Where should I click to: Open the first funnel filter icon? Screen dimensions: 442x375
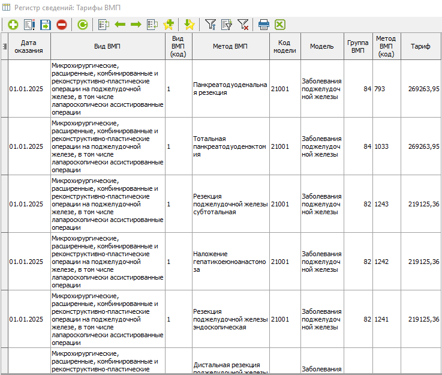click(211, 25)
